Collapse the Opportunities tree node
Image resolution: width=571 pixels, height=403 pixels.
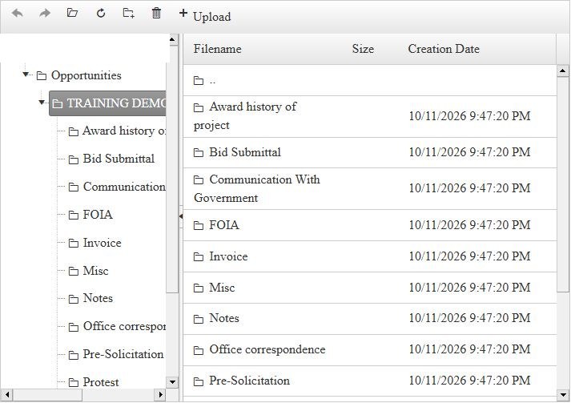(26, 75)
